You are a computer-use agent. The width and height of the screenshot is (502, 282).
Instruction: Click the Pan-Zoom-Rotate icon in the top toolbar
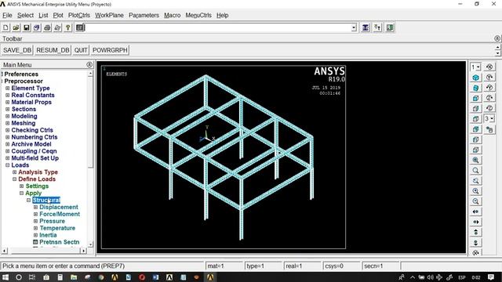[37, 28]
